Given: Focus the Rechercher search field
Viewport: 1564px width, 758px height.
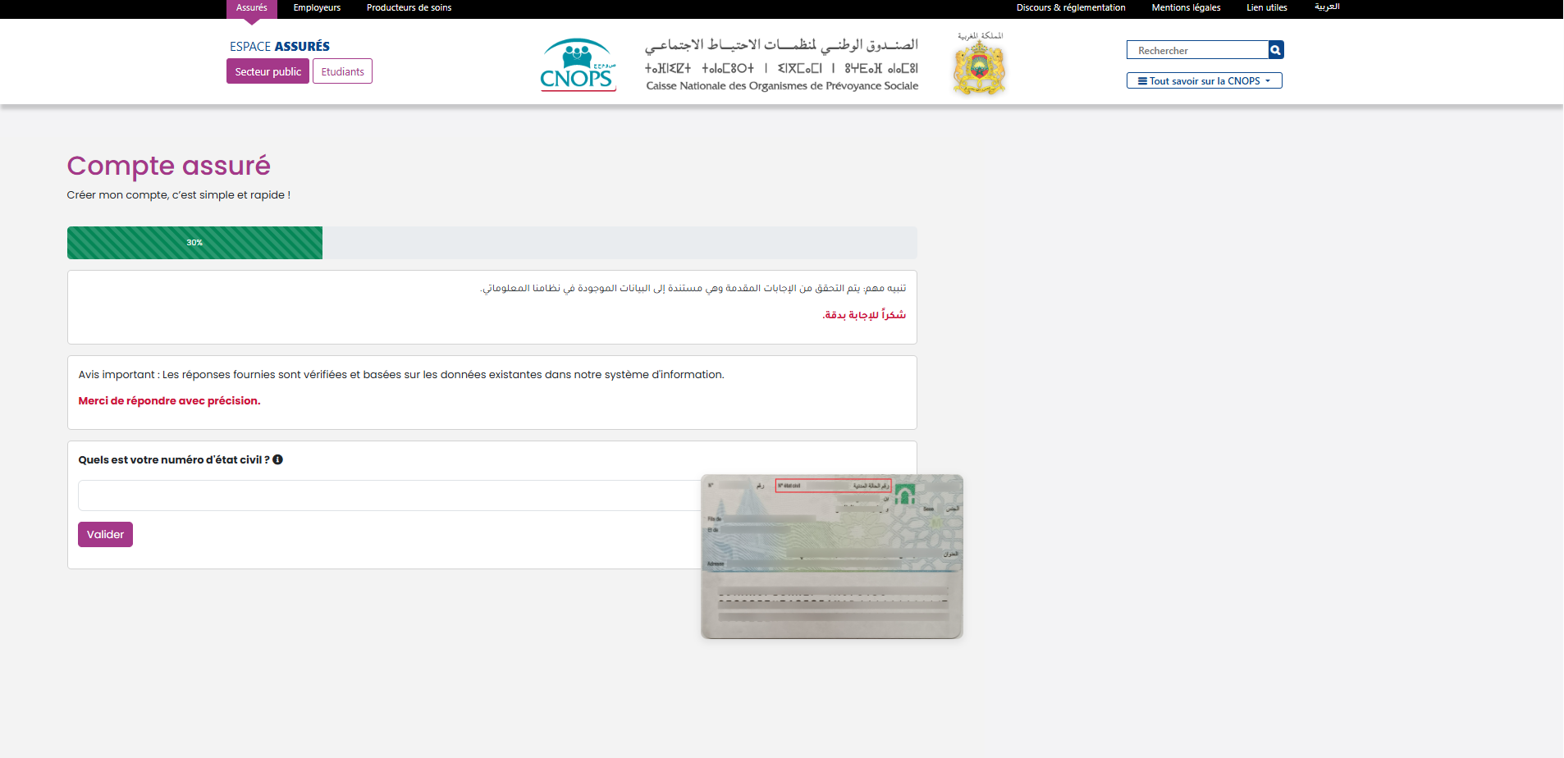Looking at the screenshot, I should coord(1197,50).
